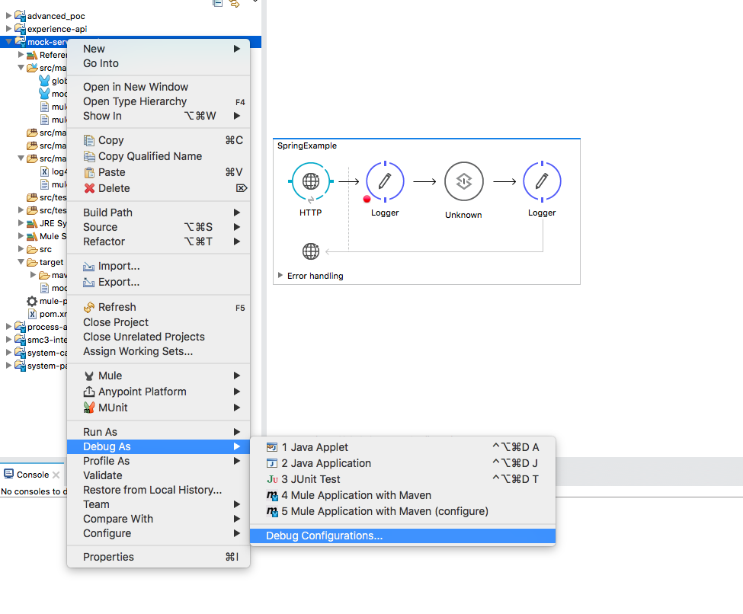Viewport: 743px width, 614px height.
Task: Open the Run As submenu
Action: (159, 432)
